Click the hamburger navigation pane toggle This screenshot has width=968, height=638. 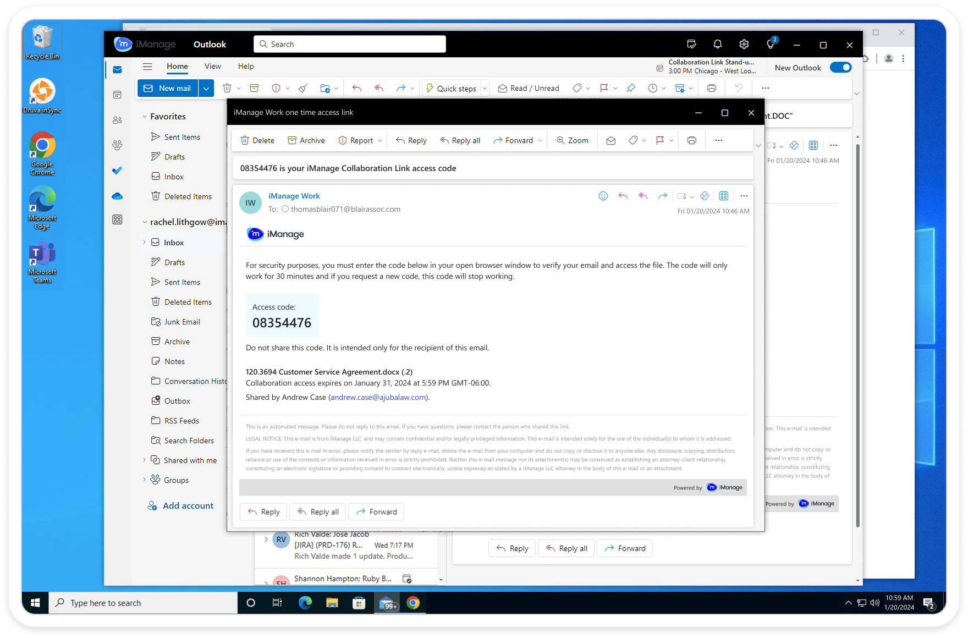click(147, 67)
